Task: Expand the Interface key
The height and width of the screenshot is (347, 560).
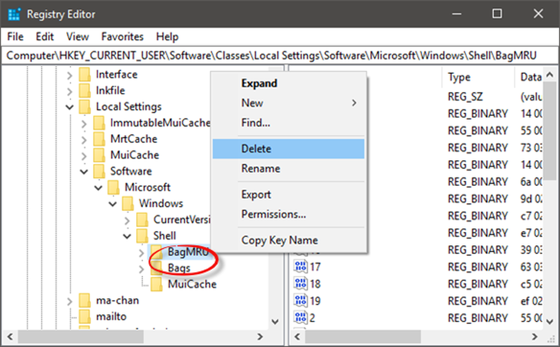Action: pyautogui.click(x=69, y=75)
